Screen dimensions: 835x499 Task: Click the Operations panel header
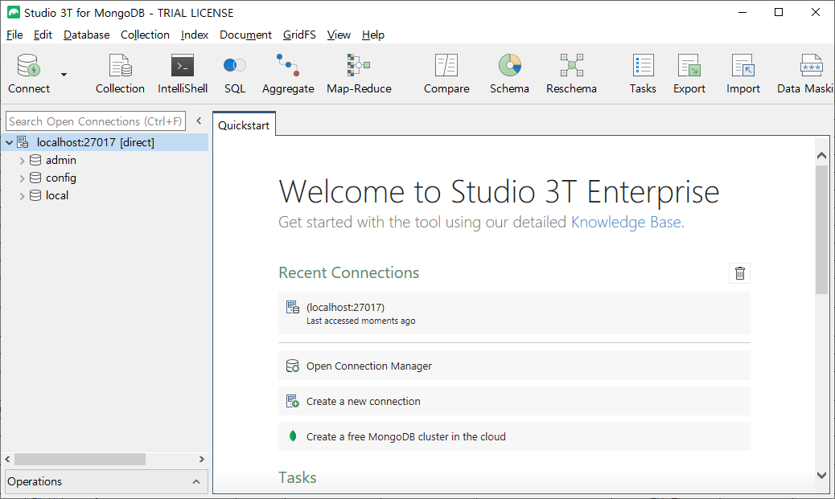106,481
